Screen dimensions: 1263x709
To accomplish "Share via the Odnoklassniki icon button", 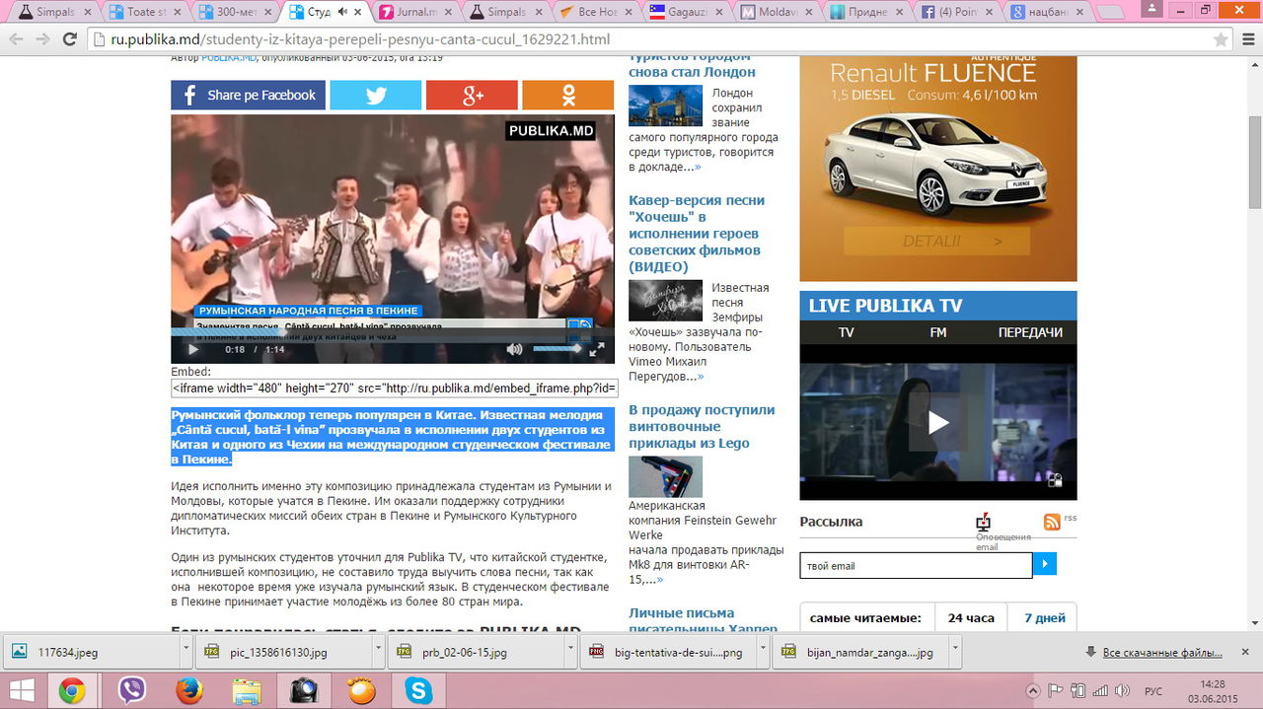I will click(568, 95).
